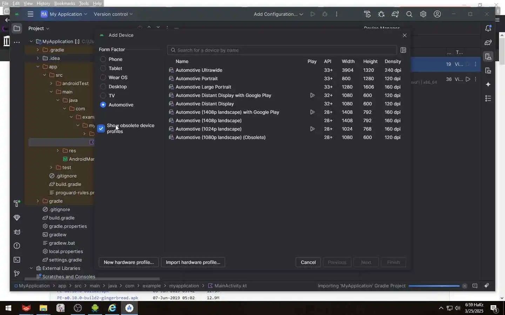Expand the .gradle folder
505x315 pixels.
click(x=38, y=50)
